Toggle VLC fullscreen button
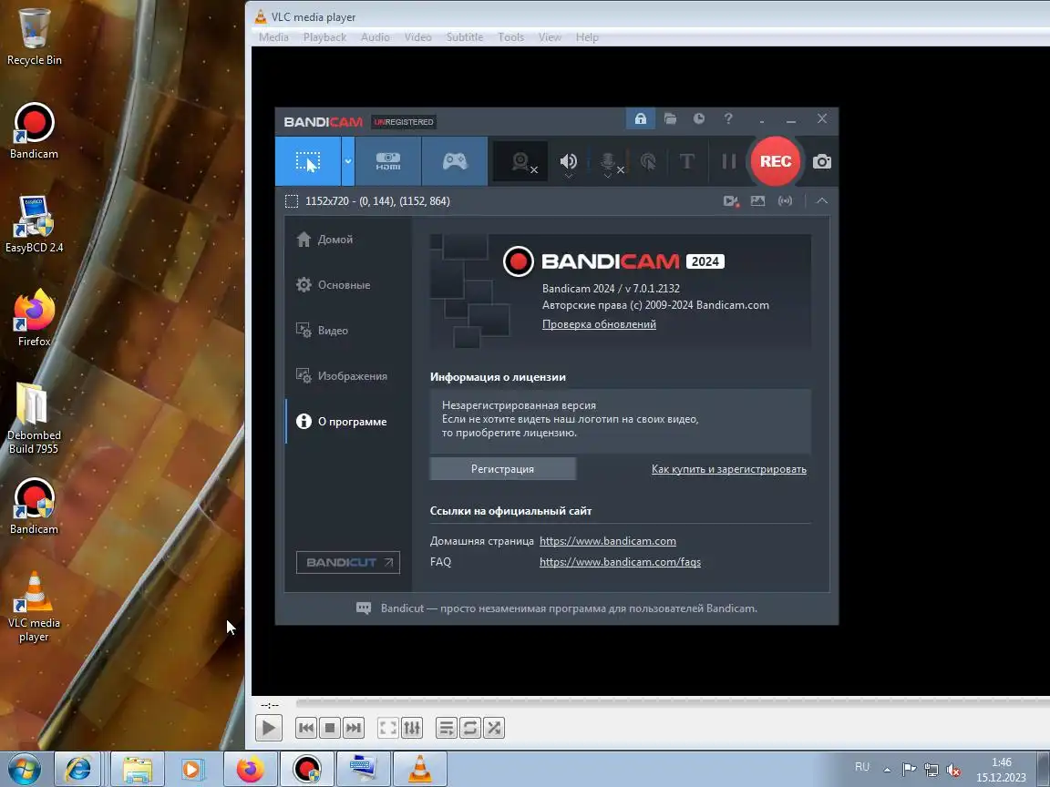The image size is (1050, 787). (x=388, y=728)
